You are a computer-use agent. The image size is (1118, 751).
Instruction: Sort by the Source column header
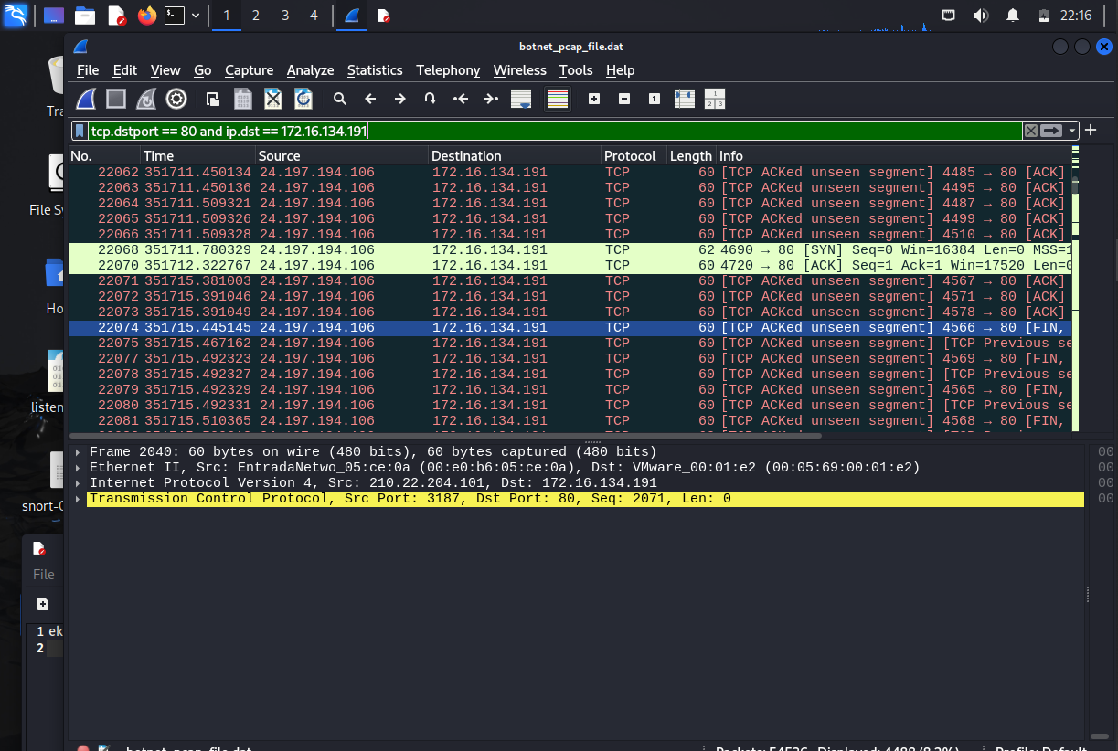[x=341, y=156]
